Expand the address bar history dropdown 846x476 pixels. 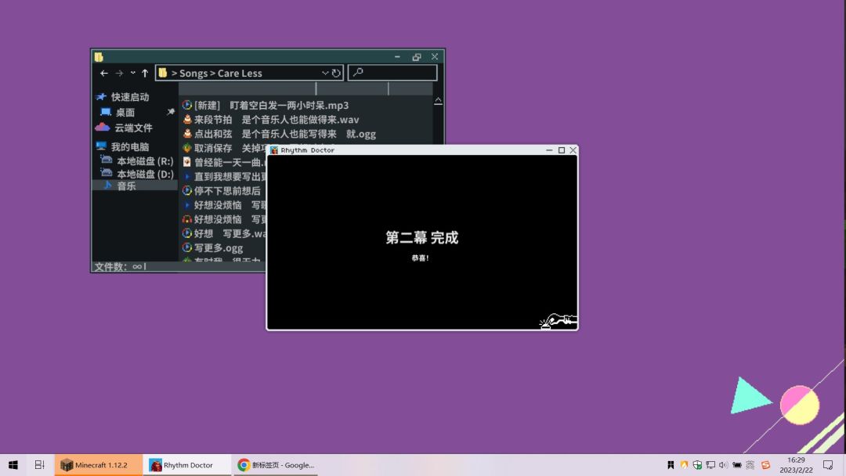point(325,73)
